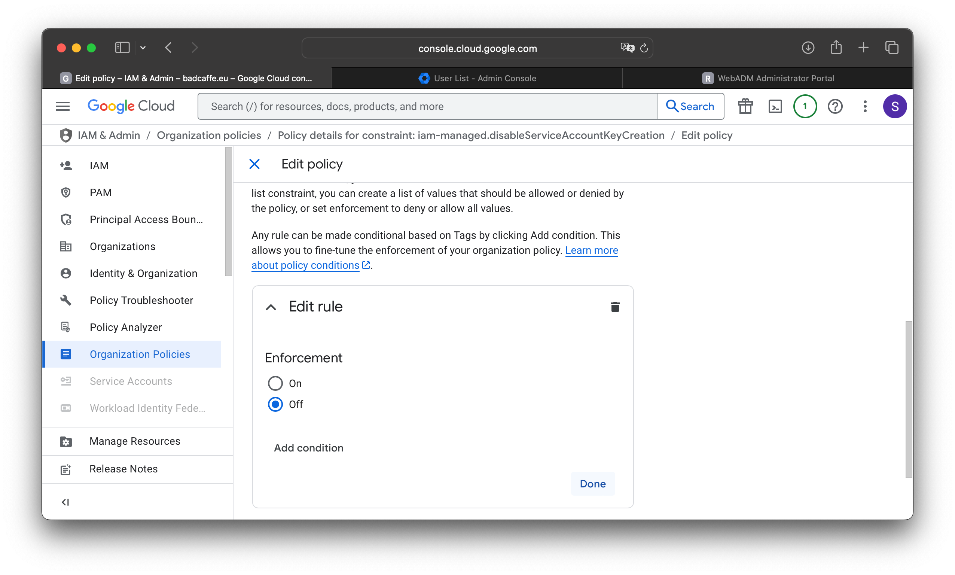This screenshot has width=955, height=575.
Task: Go to Policy details for constraint breadcrumb
Action: (x=471, y=135)
